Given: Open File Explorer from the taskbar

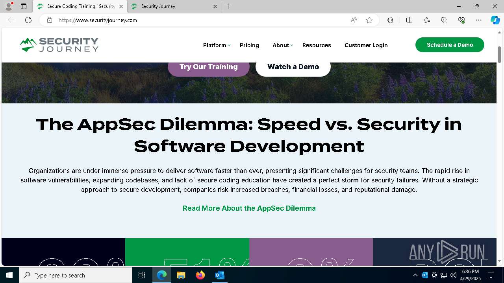Looking at the screenshot, I should [181, 275].
